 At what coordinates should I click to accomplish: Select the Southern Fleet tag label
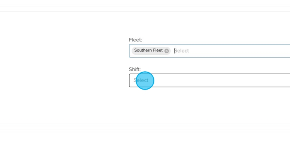coord(148,50)
